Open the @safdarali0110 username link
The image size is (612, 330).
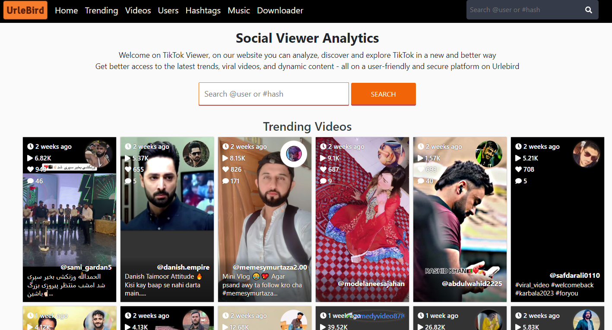tap(575, 276)
